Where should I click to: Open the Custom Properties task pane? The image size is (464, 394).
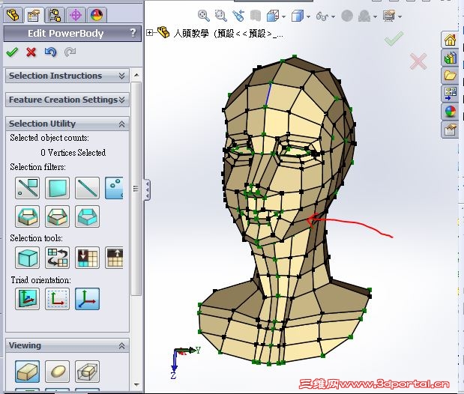[x=450, y=130]
